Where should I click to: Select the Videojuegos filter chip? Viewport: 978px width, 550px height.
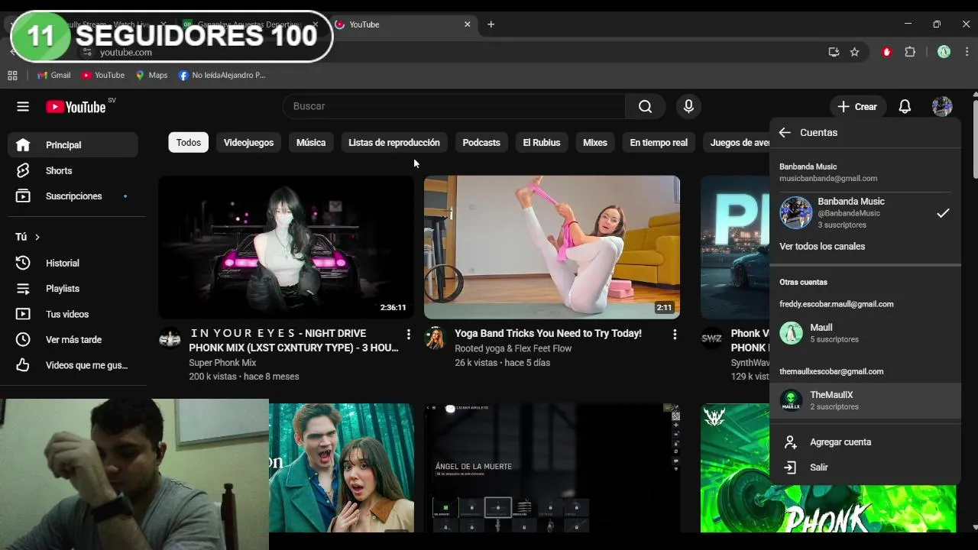coord(248,143)
